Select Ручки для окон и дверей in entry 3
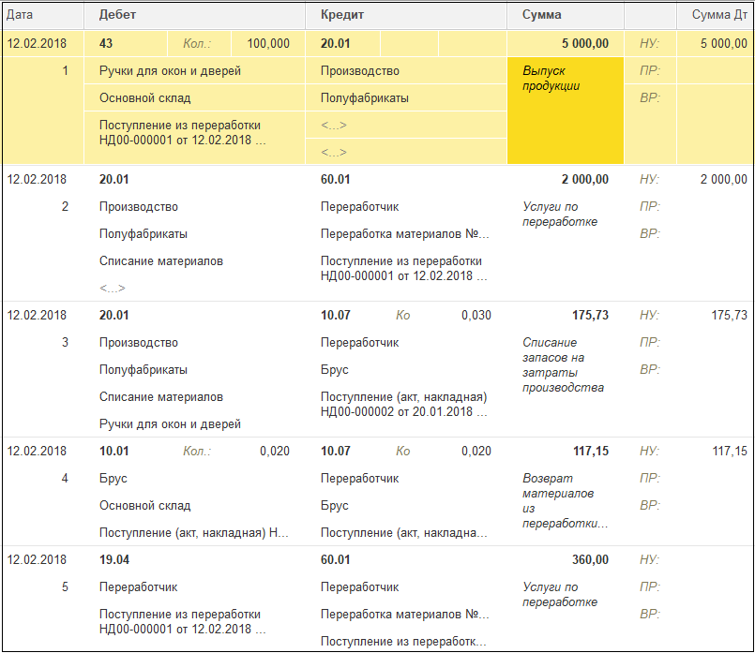Image resolution: width=755 pixels, height=653 pixels. click(x=170, y=424)
